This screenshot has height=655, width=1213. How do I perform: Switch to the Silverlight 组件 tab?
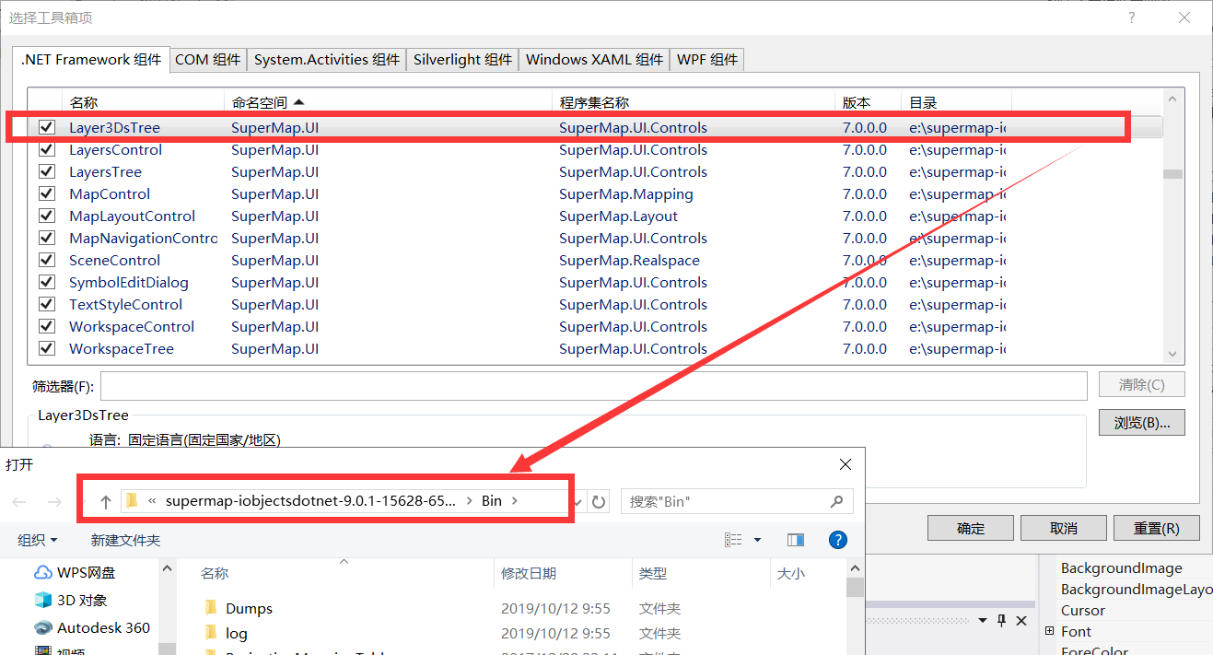[x=462, y=60]
